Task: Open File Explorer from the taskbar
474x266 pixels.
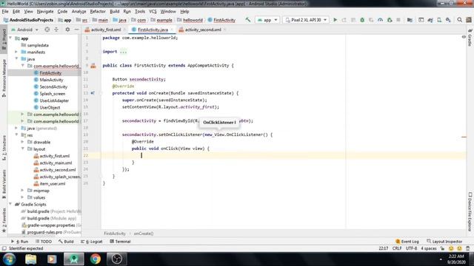Action: (x=31, y=259)
